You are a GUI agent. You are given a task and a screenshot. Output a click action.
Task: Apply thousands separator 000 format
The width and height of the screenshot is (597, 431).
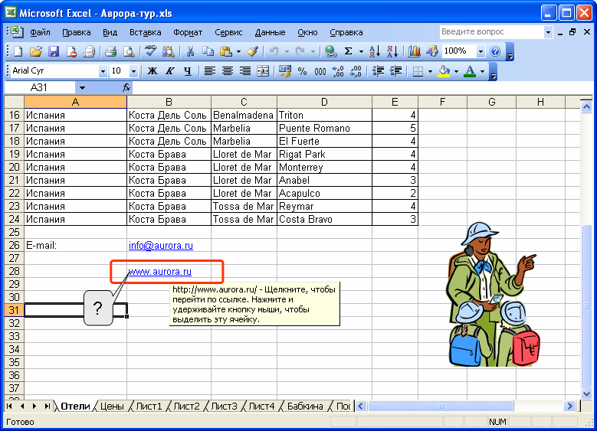tap(320, 70)
